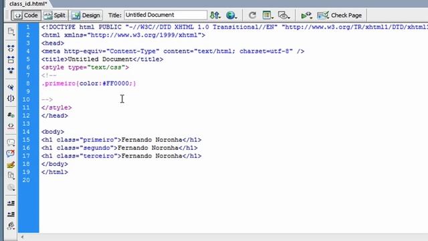The width and height of the screenshot is (428, 241).
Task: Click the closing '</head>' tag line
Action: point(55,116)
